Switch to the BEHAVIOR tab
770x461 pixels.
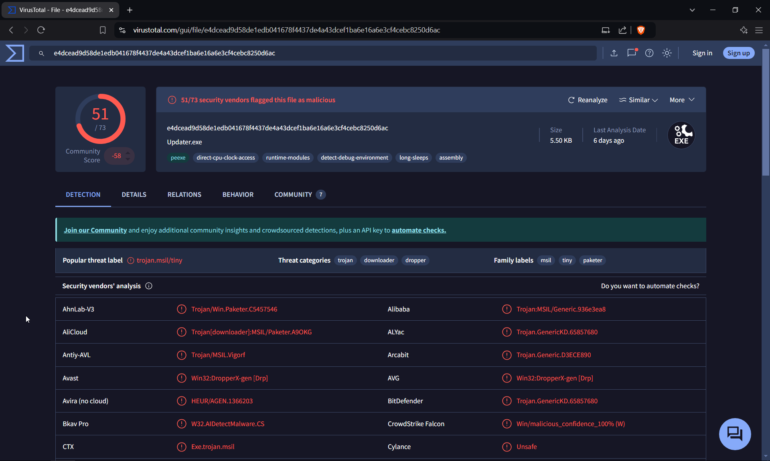238,194
